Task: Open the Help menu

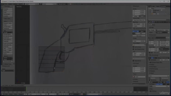Action: [x=20, y=4]
